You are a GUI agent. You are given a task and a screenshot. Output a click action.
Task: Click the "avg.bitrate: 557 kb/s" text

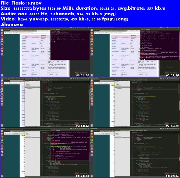pos(141,8)
